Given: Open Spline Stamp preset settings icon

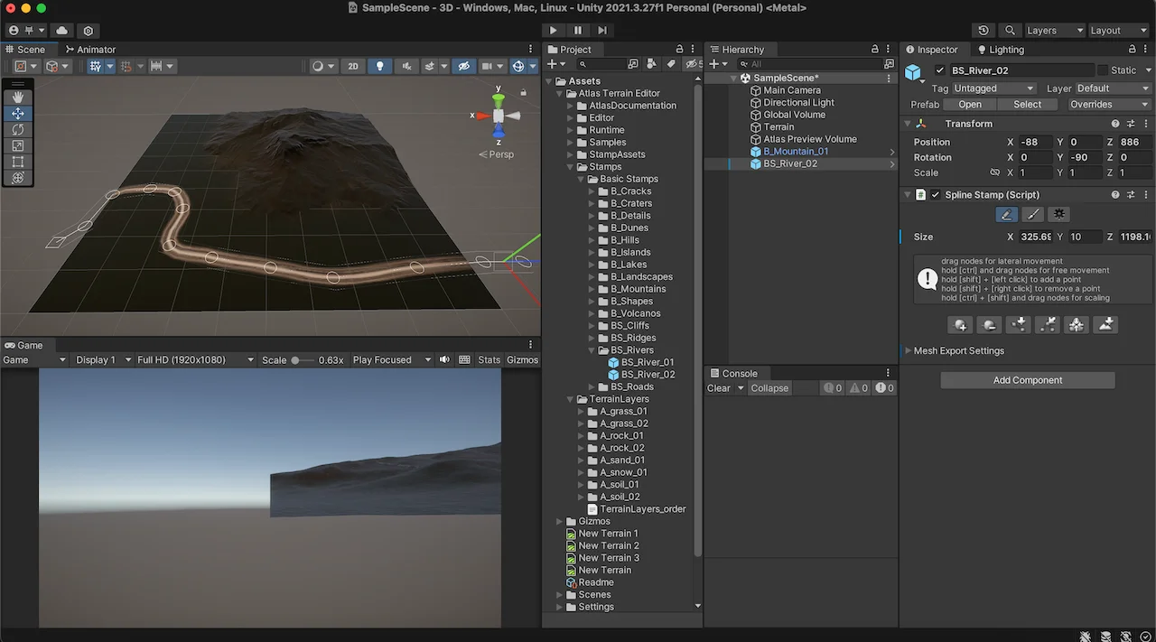Looking at the screenshot, I should point(1130,195).
